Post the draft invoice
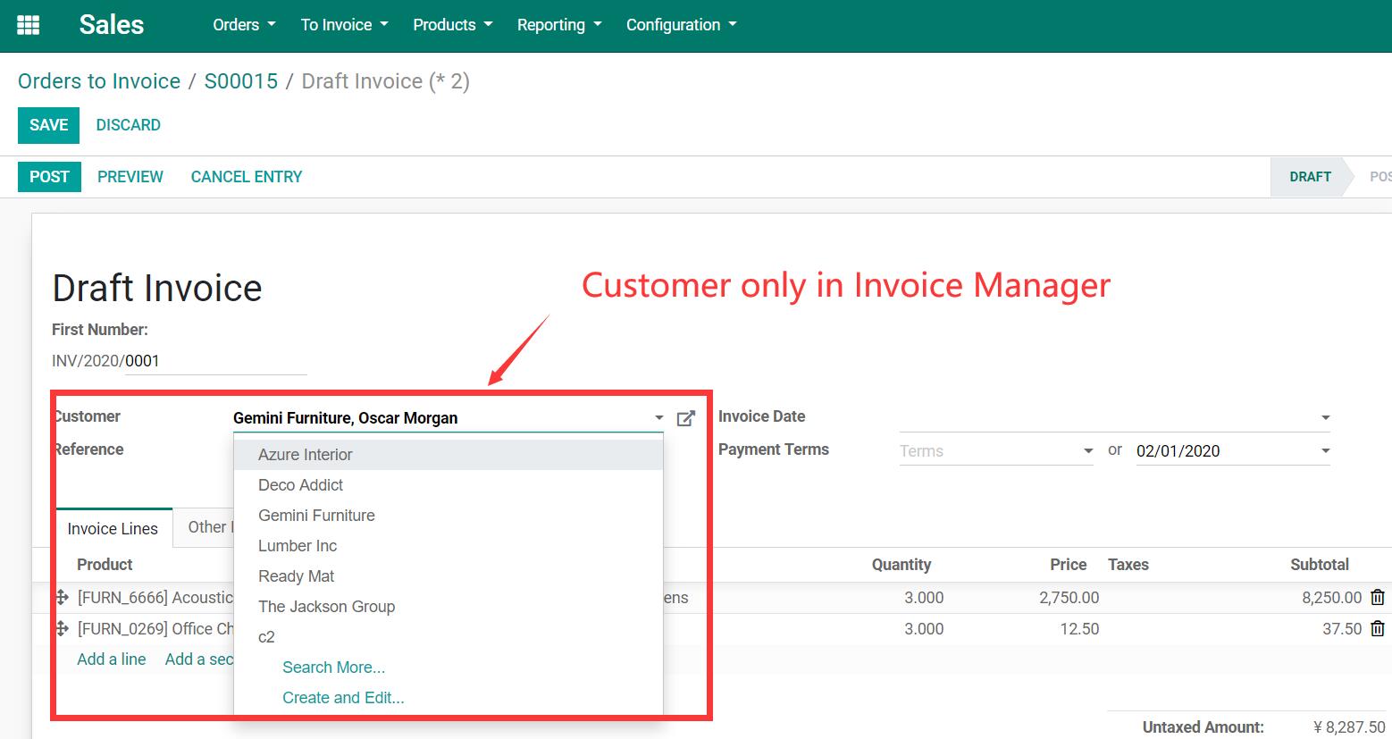This screenshot has height=739, width=1392. [49, 177]
